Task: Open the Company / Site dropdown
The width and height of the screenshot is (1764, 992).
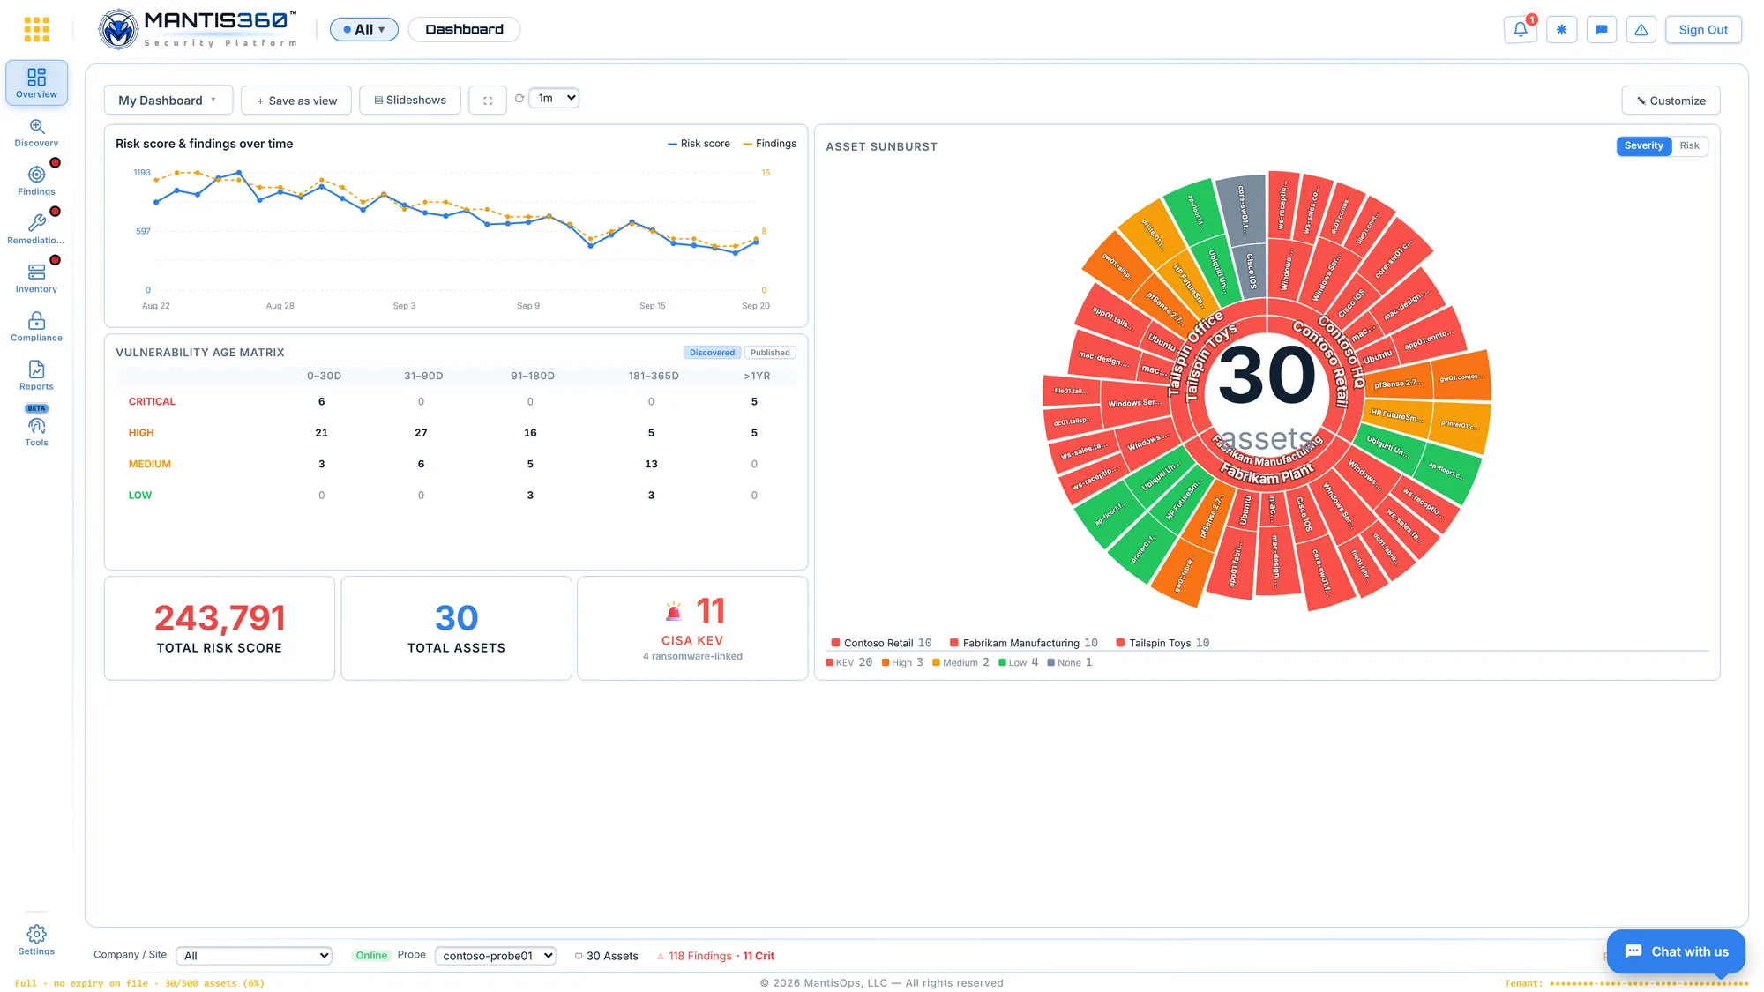Action: pyautogui.click(x=254, y=956)
